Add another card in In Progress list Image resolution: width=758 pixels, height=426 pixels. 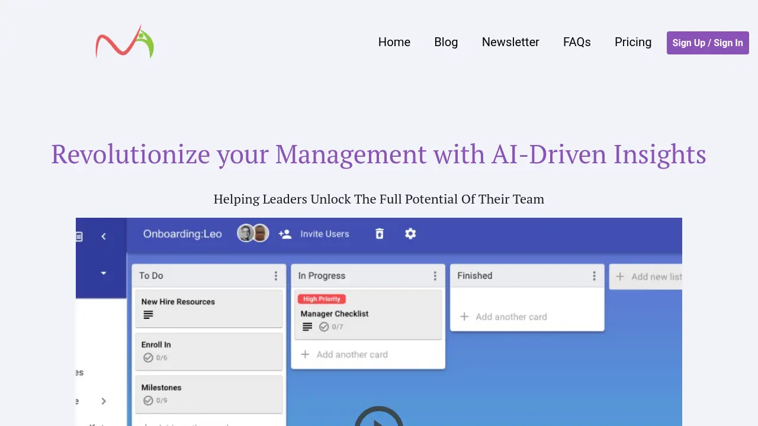point(344,354)
